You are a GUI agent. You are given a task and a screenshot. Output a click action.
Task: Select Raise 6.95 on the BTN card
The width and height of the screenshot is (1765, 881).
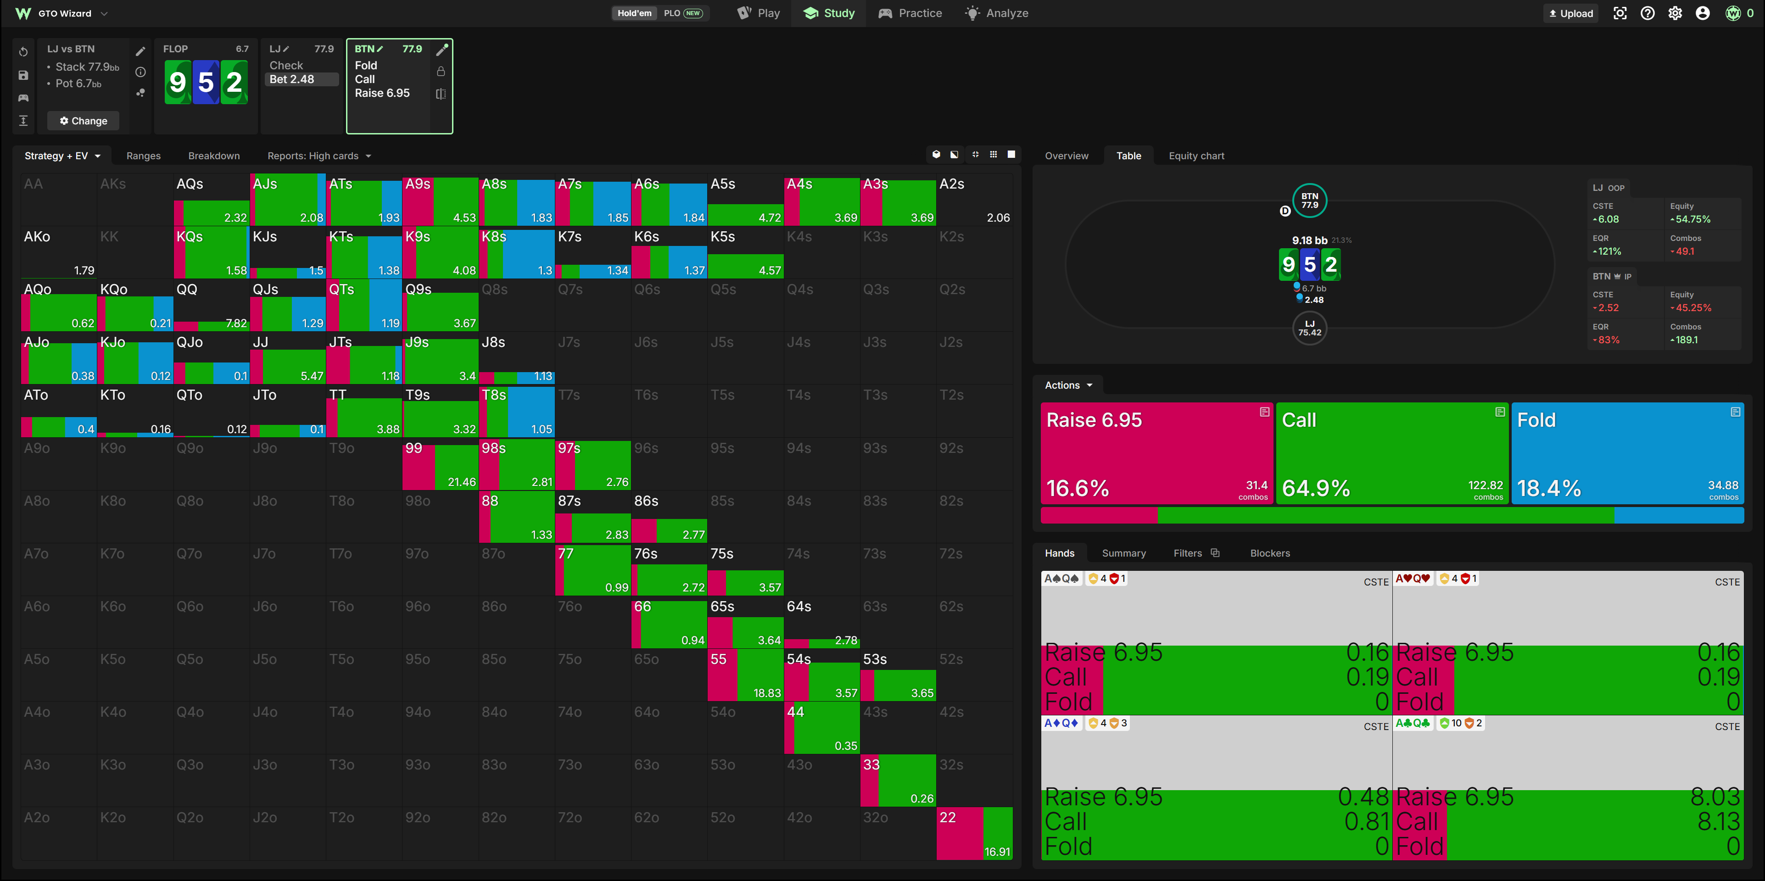[382, 93]
